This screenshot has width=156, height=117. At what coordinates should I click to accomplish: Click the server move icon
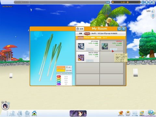click(x=135, y=113)
